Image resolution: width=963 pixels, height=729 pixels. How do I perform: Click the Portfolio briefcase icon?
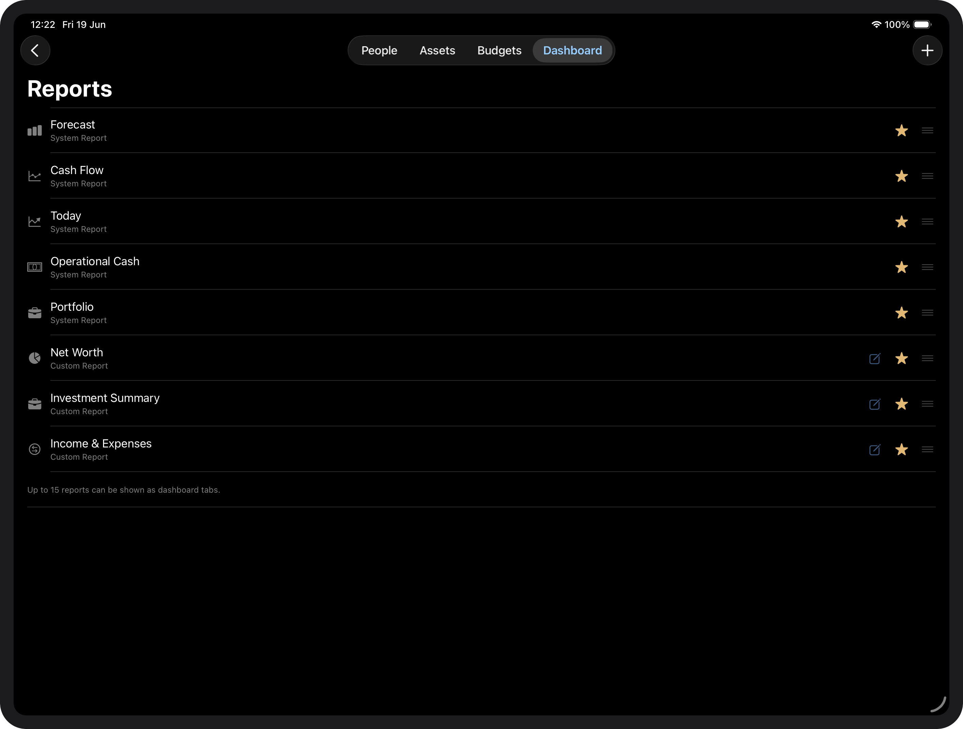click(35, 313)
